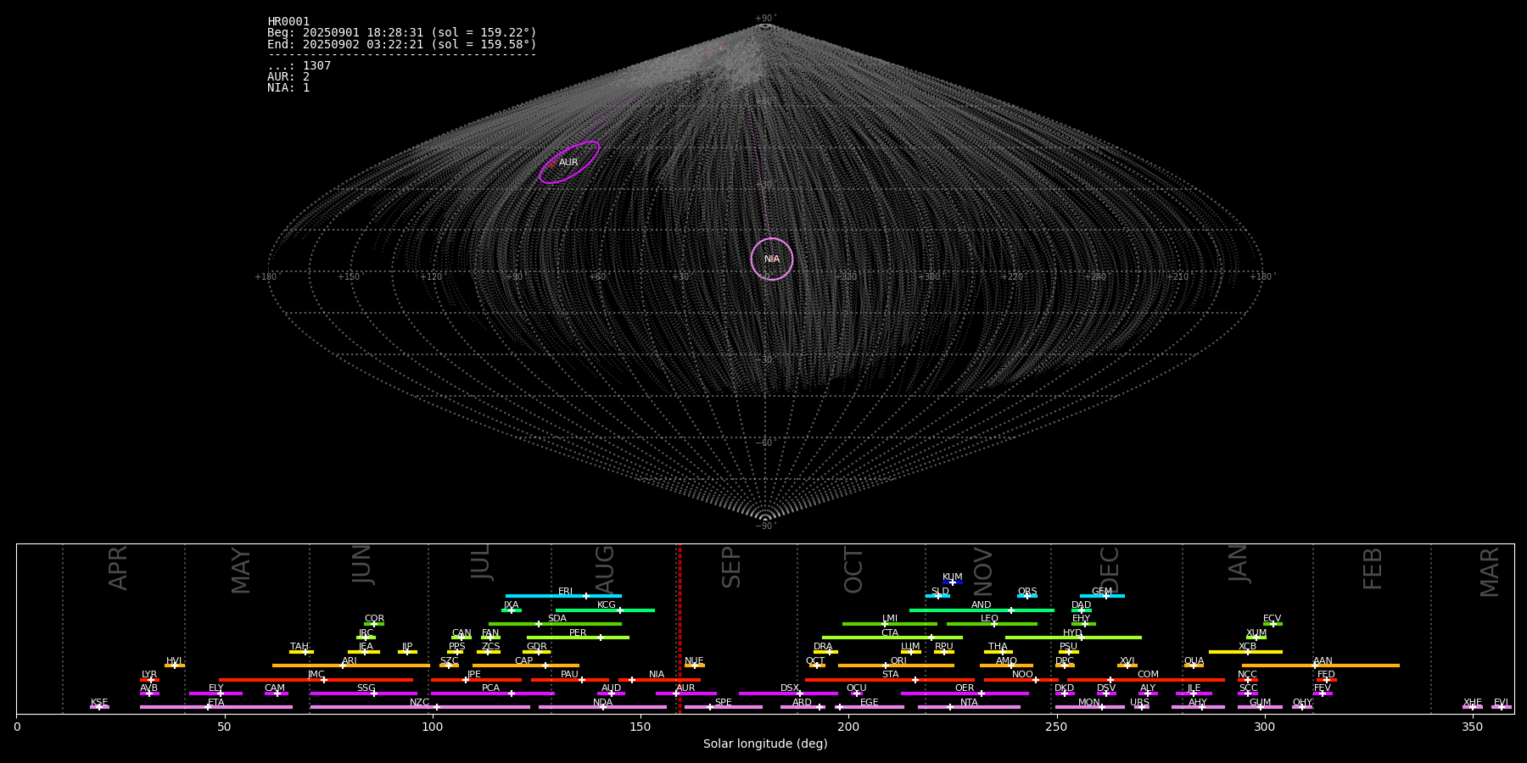
Task: Click the AUR radiant ellipse on sky map
Action: click(x=569, y=162)
